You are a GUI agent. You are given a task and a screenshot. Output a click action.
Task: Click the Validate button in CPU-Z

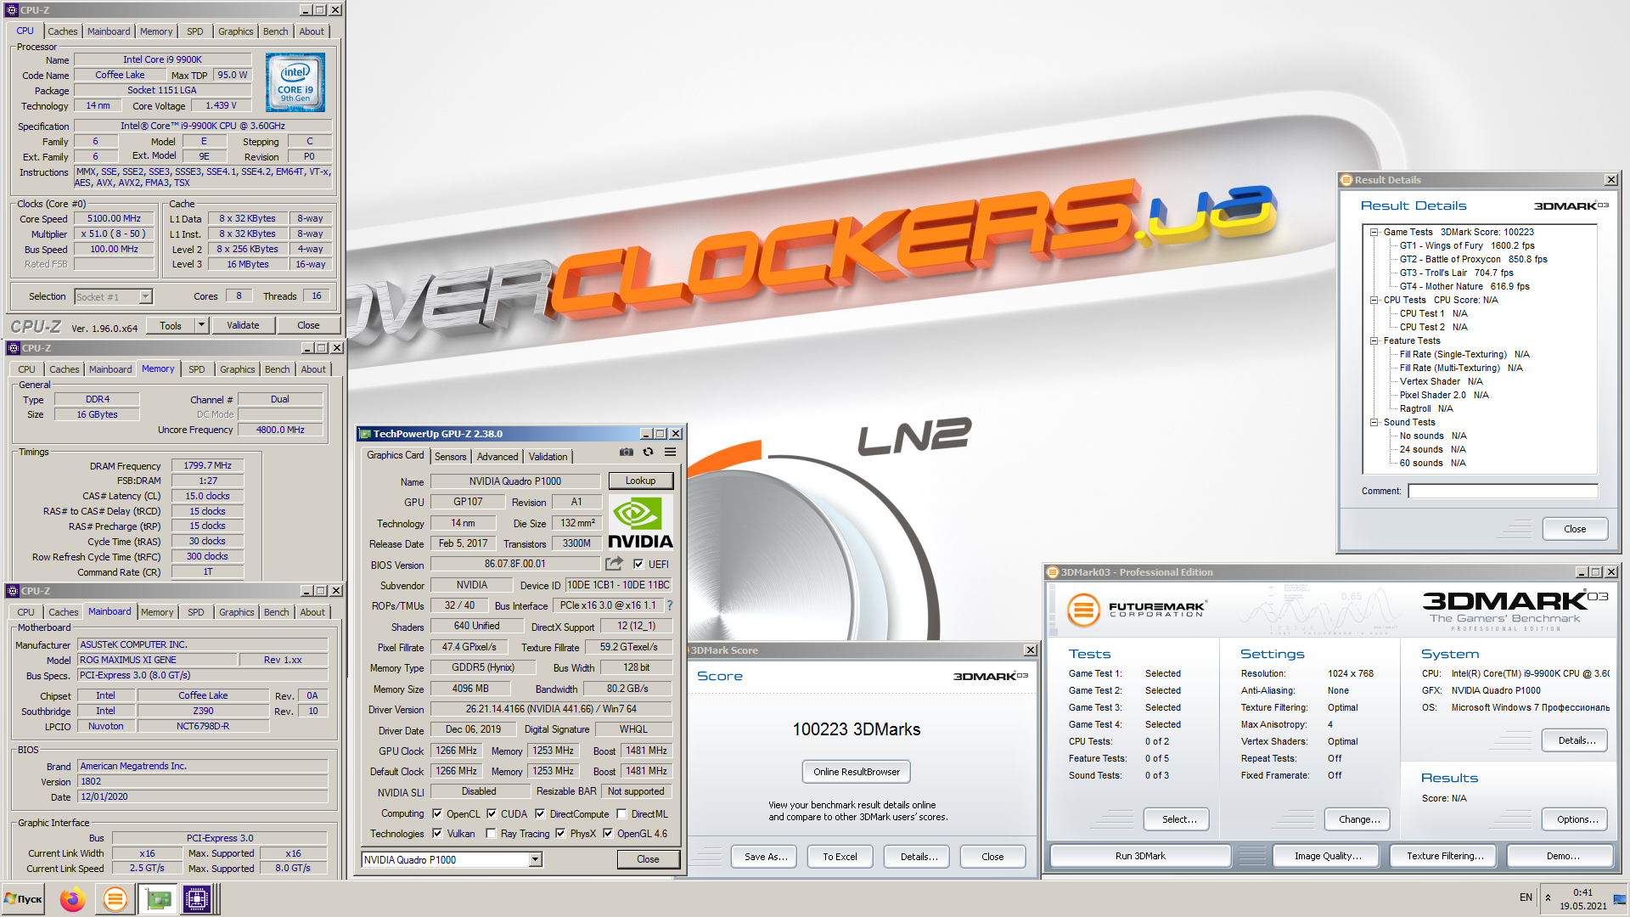tap(243, 325)
